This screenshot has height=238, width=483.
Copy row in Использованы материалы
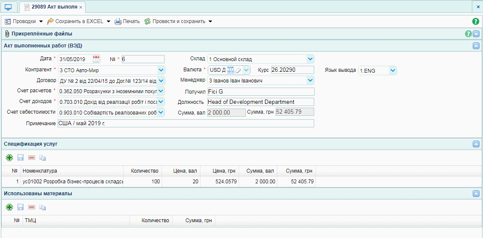tap(42, 207)
